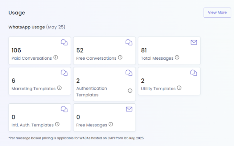234x146 pixels.
Task: Click the Usage section heading
Action: point(17,13)
